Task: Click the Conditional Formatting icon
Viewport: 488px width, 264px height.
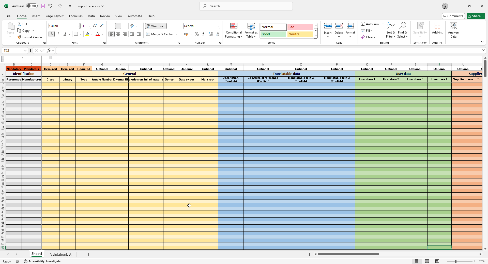Action: pos(234,26)
